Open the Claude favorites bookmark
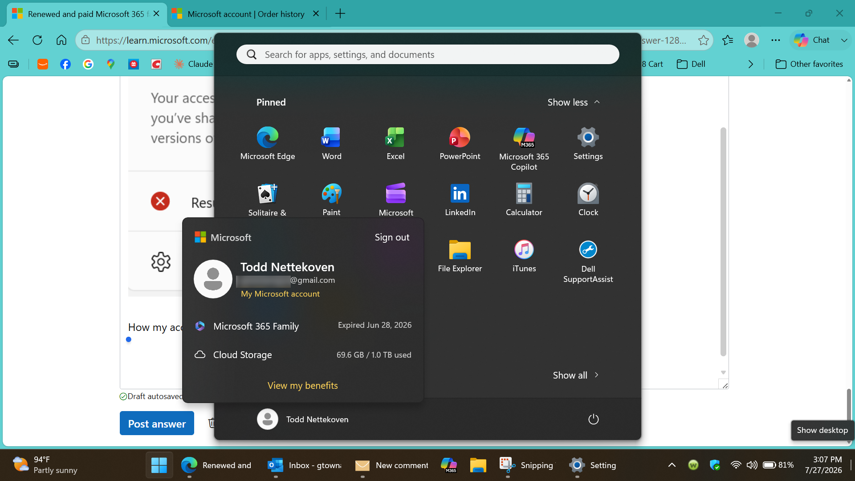The width and height of the screenshot is (855, 481). pos(193,64)
